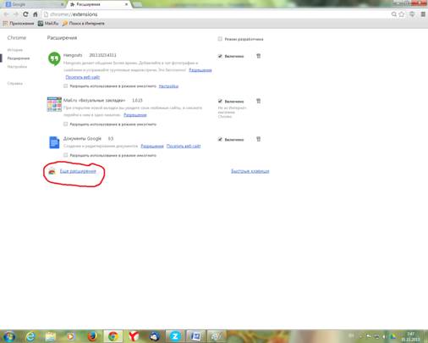Open Windows Explorer from the taskbar
Image resolution: width=428 pixels, height=343 pixels.
pos(51,336)
